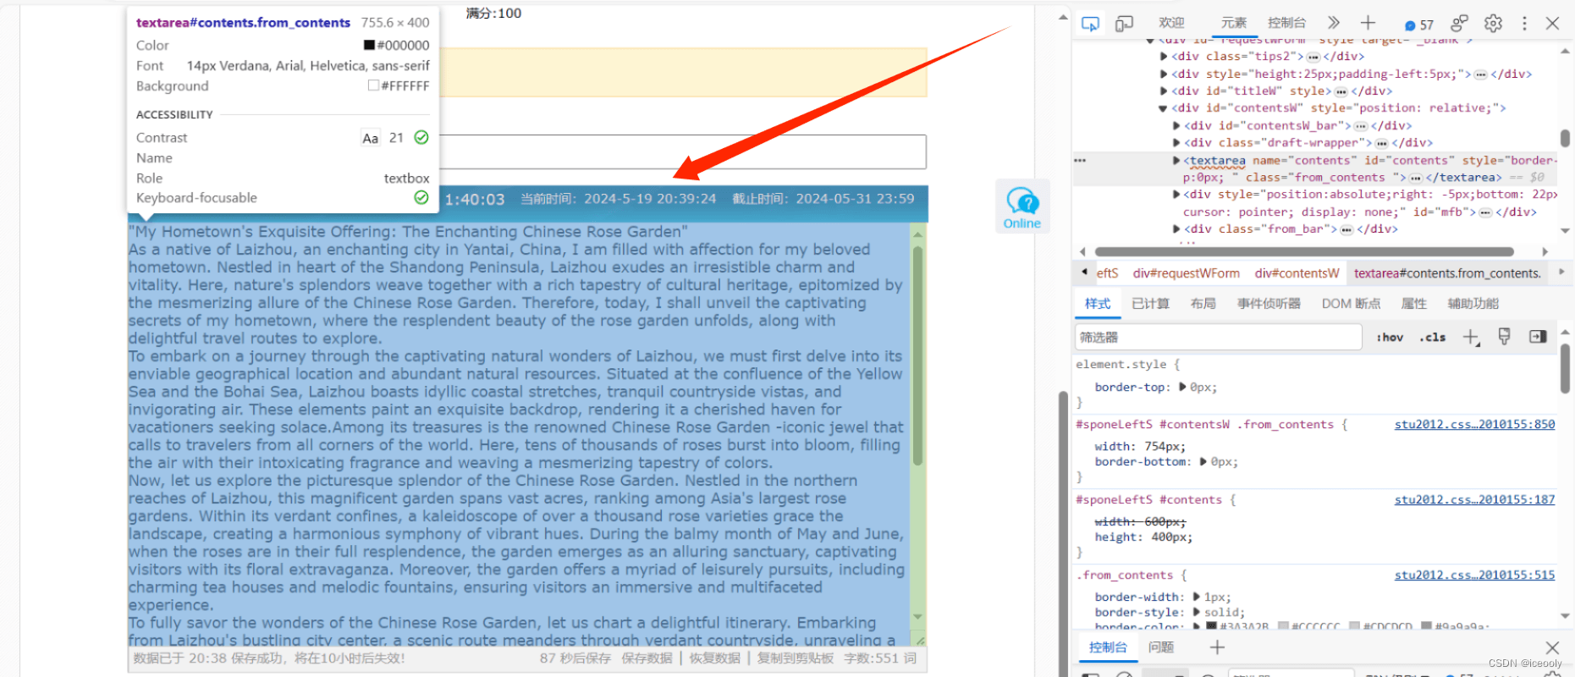Image resolution: width=1575 pixels, height=677 pixels.
Task: Open stu2012.css line 515 source link
Action: click(x=1474, y=575)
